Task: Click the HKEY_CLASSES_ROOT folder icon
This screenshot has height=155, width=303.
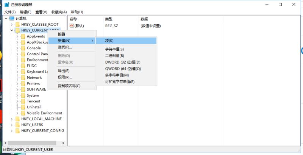Action: pos(17,25)
